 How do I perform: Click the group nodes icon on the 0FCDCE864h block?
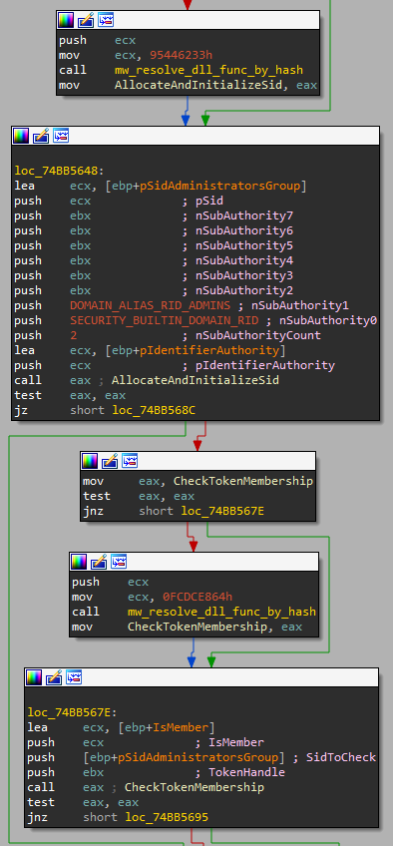pos(119,562)
